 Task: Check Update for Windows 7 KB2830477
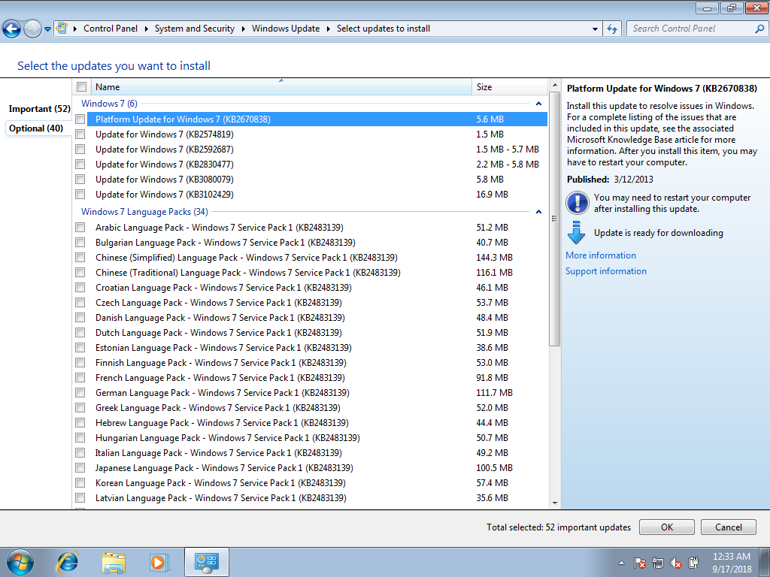[x=80, y=165]
